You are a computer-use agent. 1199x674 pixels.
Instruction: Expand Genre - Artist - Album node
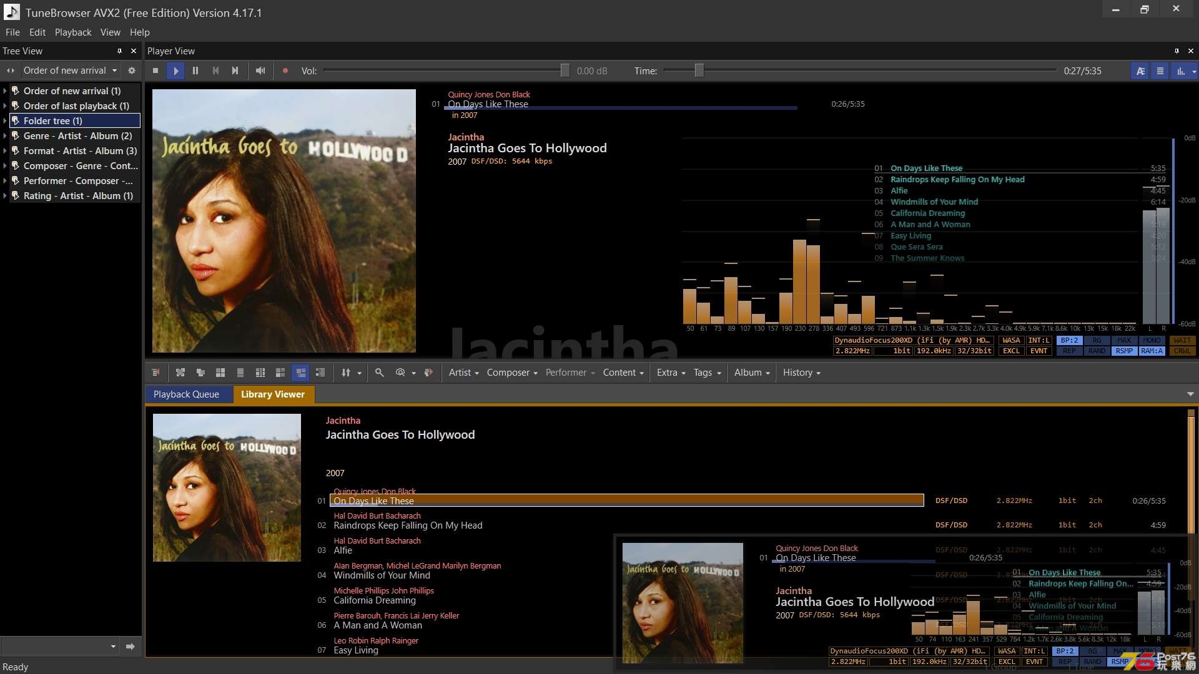pos(5,135)
